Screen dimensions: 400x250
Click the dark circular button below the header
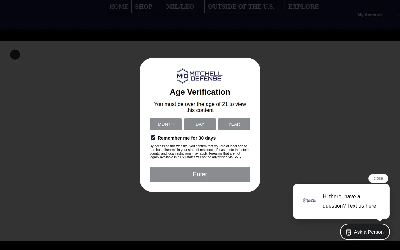click(x=15, y=55)
